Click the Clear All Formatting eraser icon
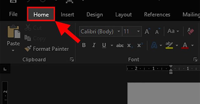 (191, 31)
